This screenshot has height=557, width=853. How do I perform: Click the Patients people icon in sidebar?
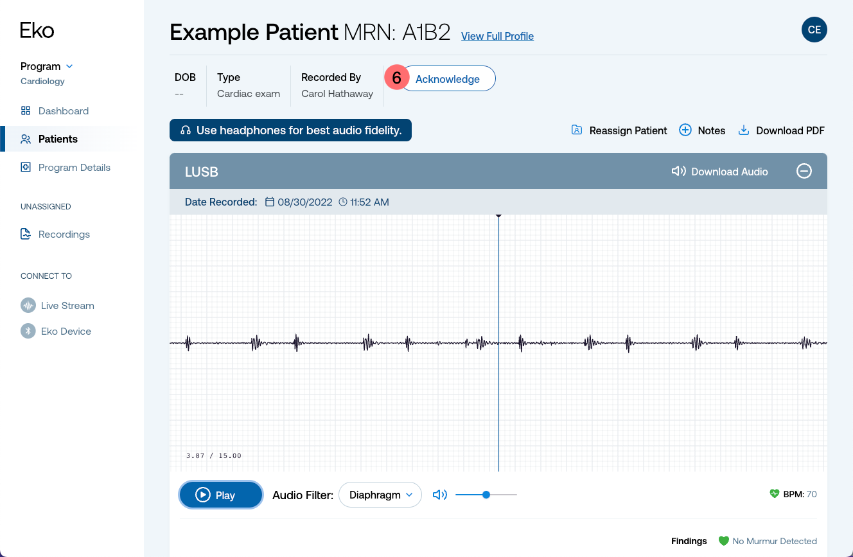tap(26, 139)
